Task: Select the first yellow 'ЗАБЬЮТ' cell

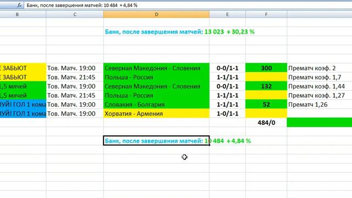Action: click(x=23, y=68)
